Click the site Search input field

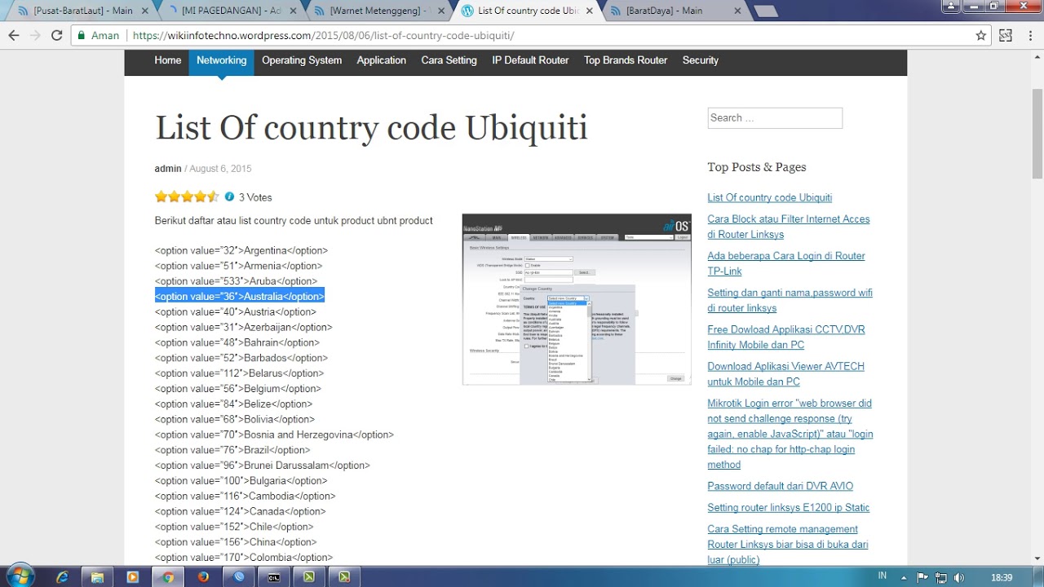pos(775,117)
